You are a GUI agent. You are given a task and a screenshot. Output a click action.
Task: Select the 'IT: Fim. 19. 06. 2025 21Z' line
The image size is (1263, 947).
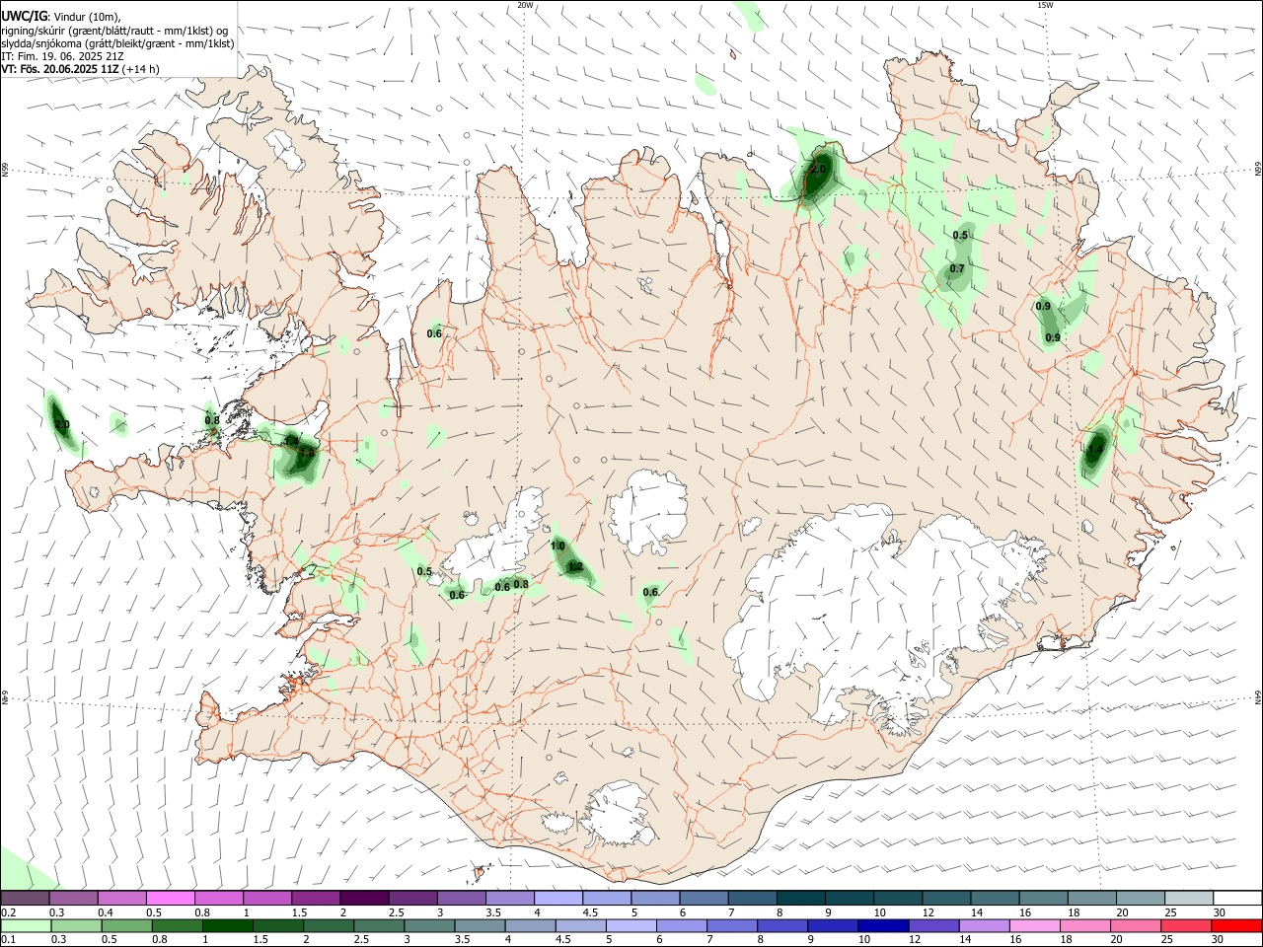click(62, 56)
